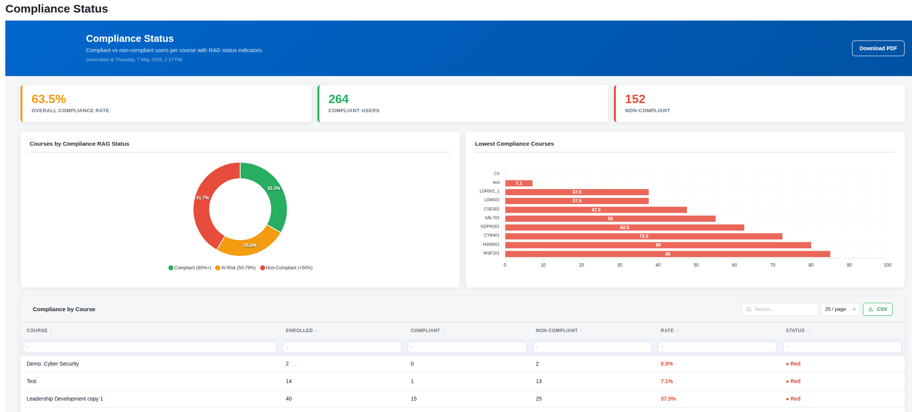The width and height of the screenshot is (912, 412).
Task: Click the GDPR201 bar showing 62.5
Action: [x=625, y=227]
